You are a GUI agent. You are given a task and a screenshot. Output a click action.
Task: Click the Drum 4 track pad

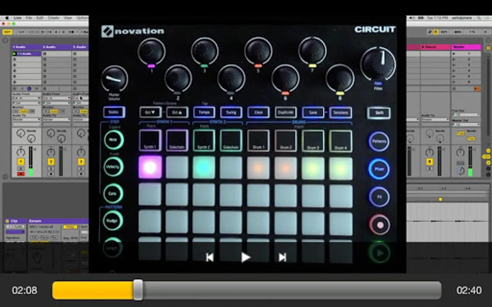pos(341,140)
